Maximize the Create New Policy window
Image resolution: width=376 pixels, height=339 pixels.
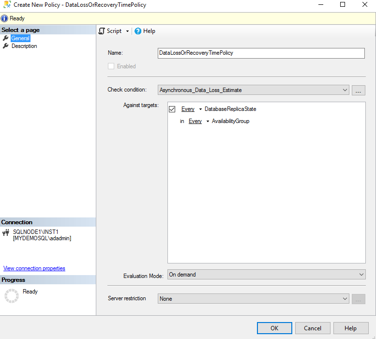[x=343, y=4]
